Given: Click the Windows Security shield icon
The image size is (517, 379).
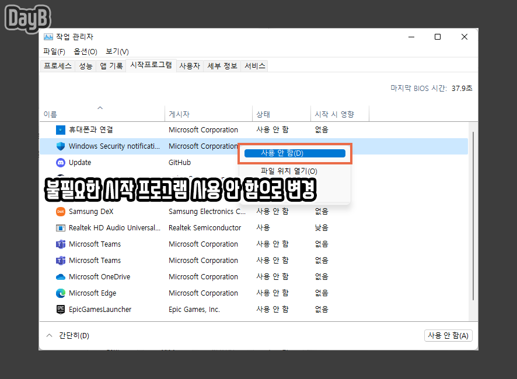Looking at the screenshot, I should tap(61, 146).
